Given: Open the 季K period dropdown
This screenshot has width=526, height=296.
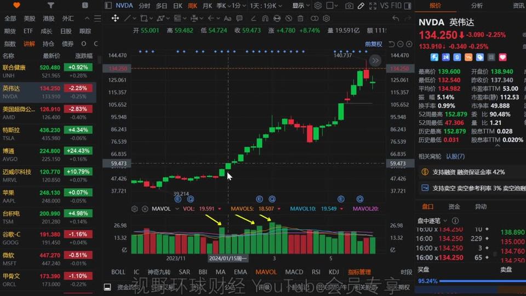Looking at the screenshot, I should [224, 5].
